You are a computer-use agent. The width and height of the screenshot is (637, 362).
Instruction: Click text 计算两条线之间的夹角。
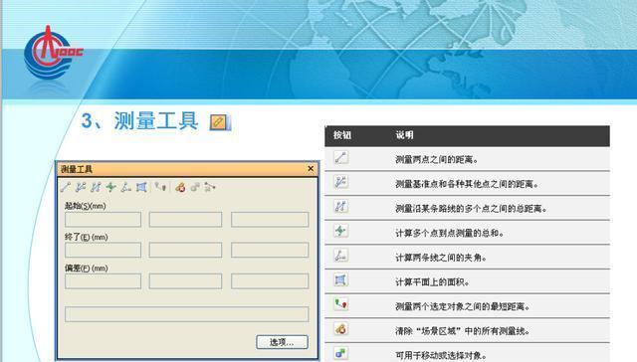click(441, 258)
